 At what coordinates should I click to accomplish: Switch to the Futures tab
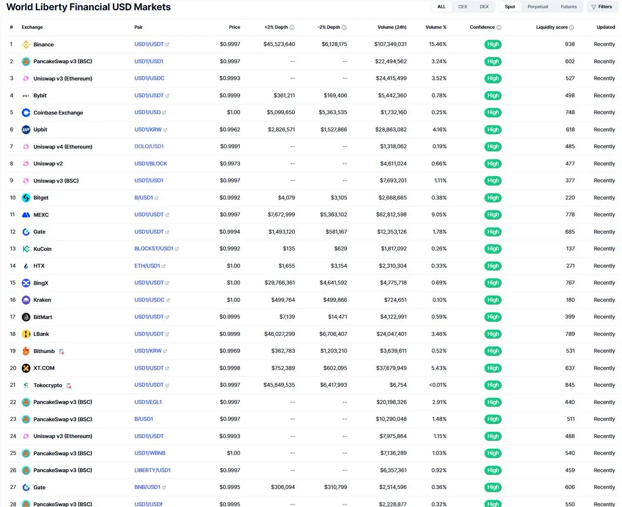569,7
